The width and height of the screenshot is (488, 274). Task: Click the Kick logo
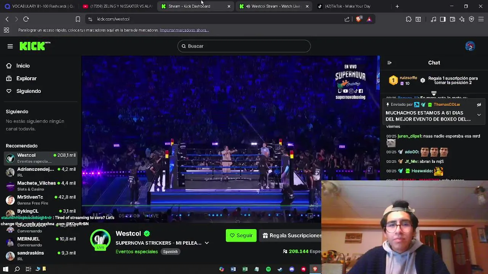click(35, 46)
